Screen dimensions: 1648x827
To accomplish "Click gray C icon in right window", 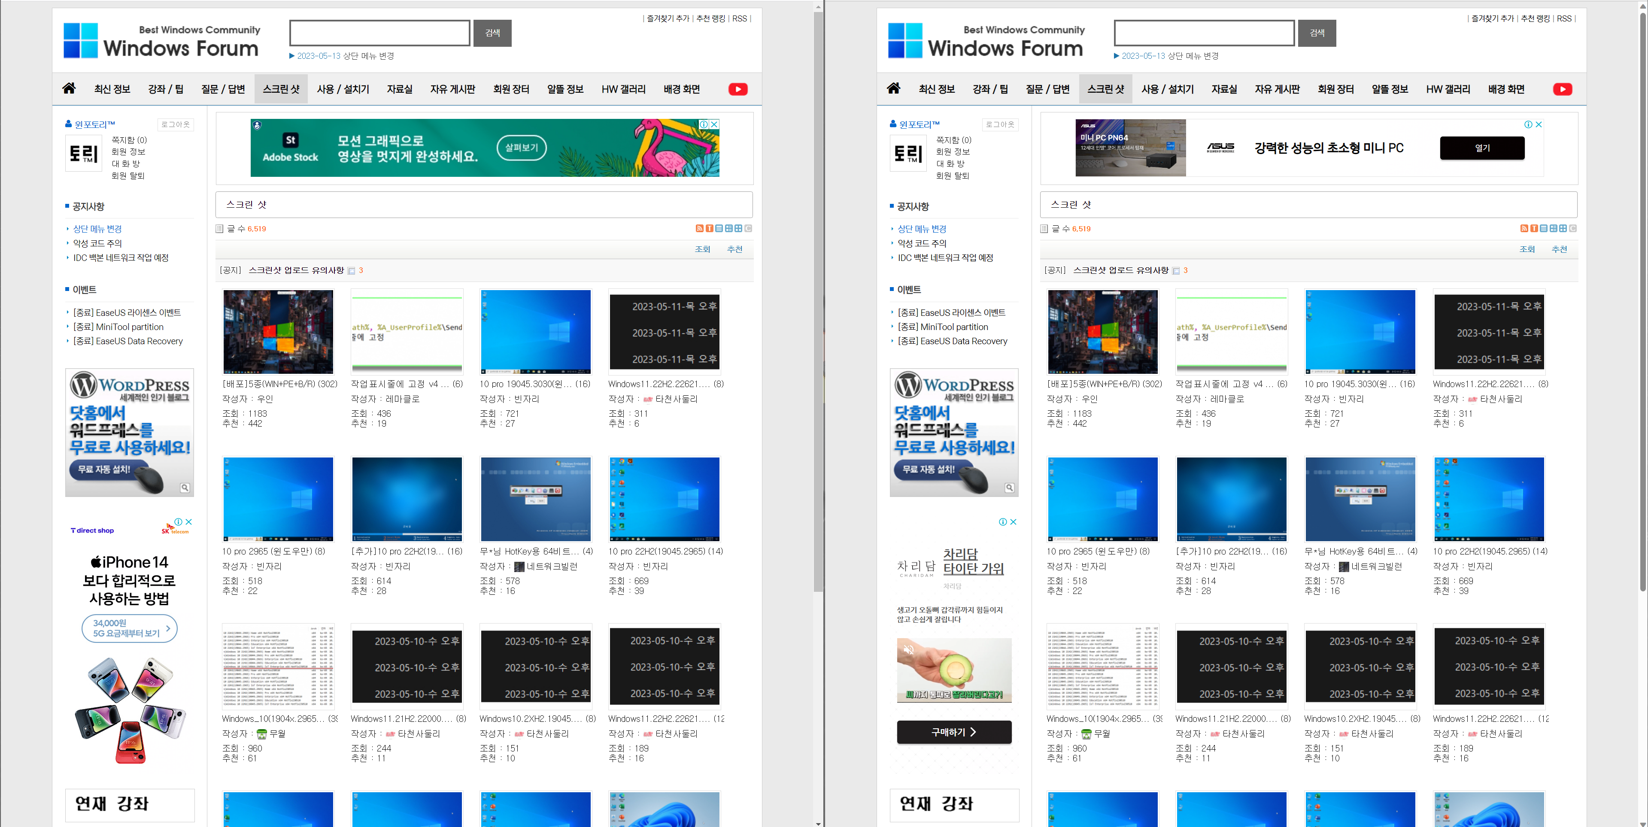I will pos(1572,228).
